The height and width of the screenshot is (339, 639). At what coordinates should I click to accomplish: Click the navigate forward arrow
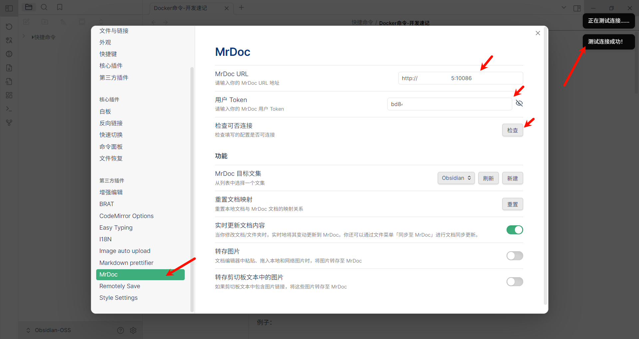click(165, 22)
